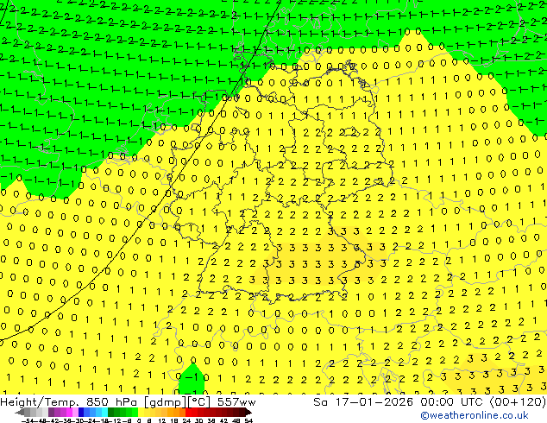The image size is (547, 423).
Task: Click the dark purple swatch in the legend
Action: coord(51,413)
